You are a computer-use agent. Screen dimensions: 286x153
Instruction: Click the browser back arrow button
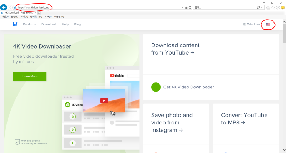pyautogui.click(x=4, y=7)
